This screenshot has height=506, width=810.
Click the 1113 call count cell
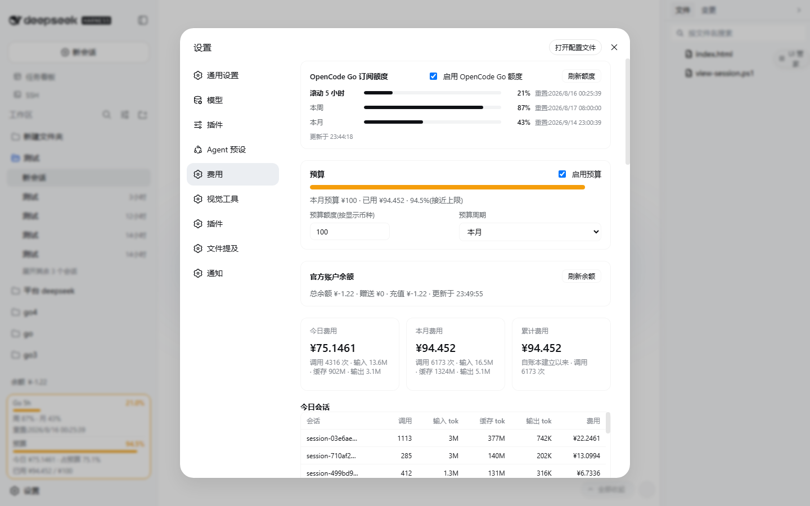tap(404, 439)
